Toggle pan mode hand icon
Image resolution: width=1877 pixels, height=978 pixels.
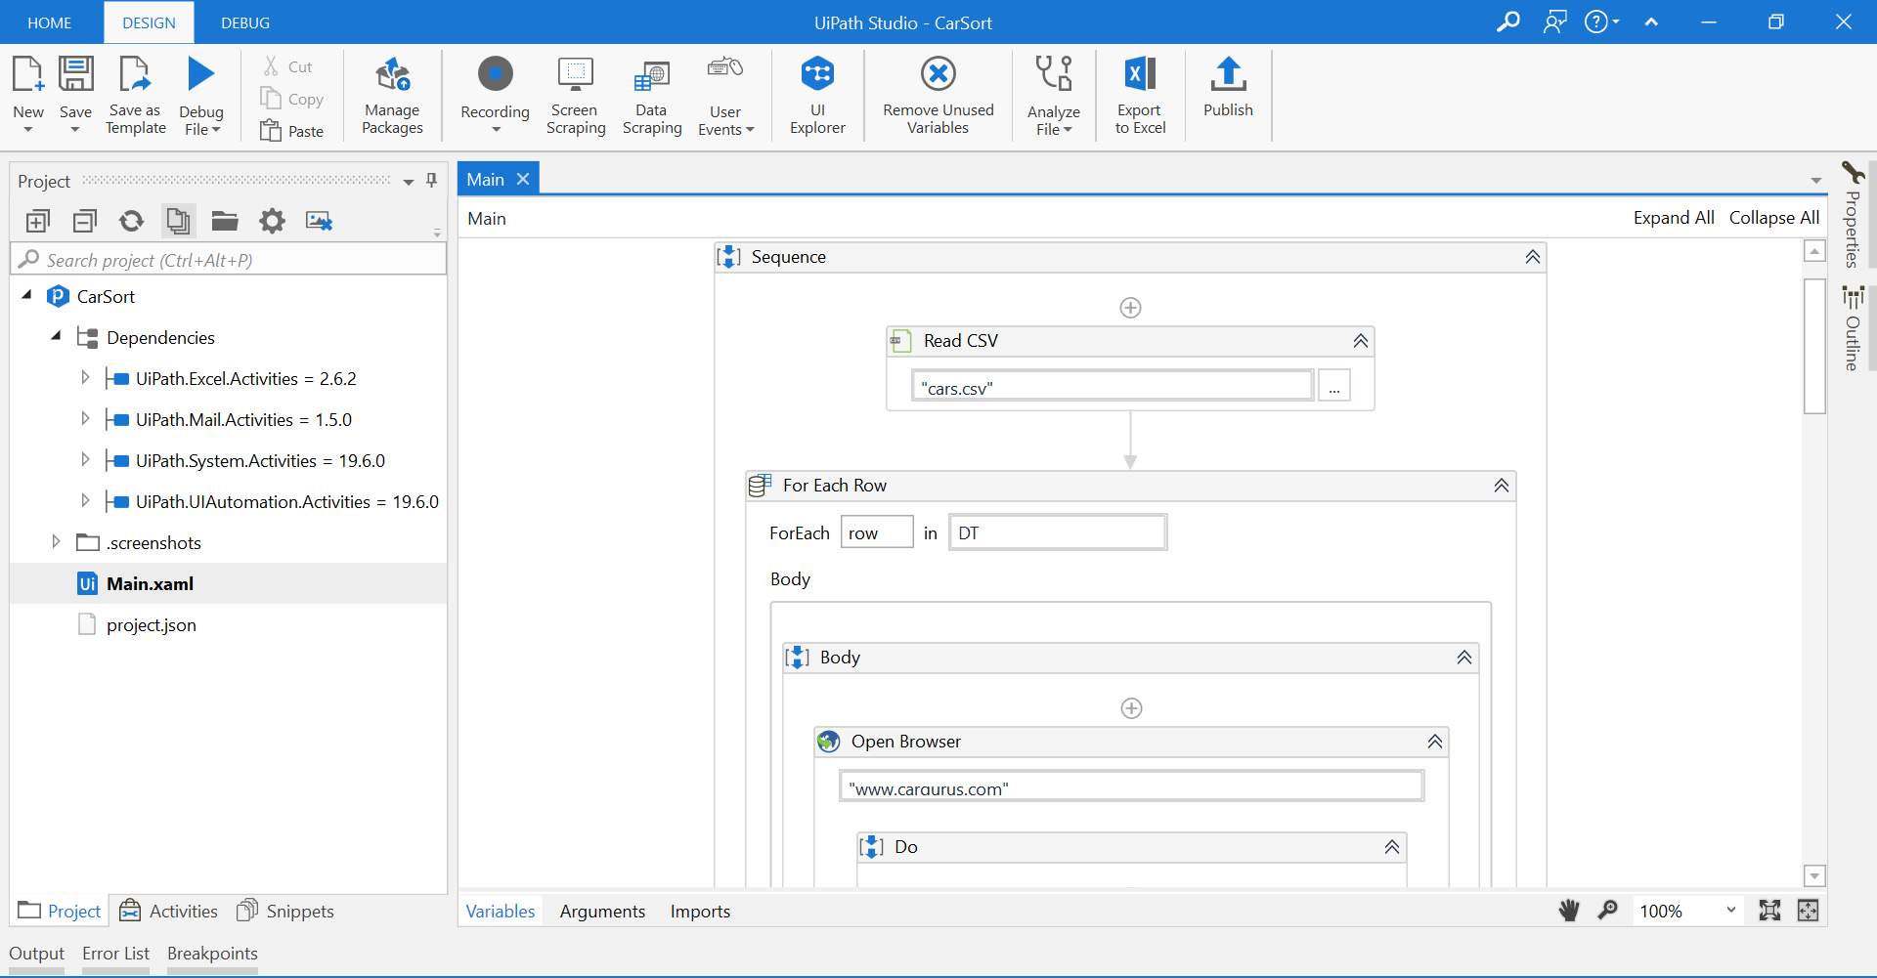tap(1569, 911)
